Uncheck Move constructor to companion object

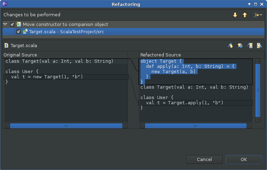[x=12, y=25]
